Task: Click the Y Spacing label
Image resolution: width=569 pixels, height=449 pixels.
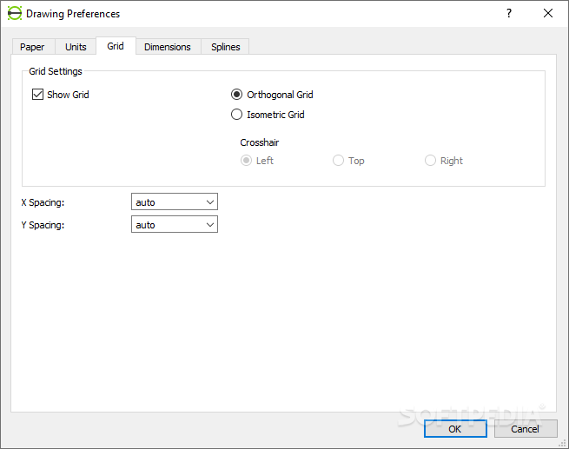Action: click(43, 225)
